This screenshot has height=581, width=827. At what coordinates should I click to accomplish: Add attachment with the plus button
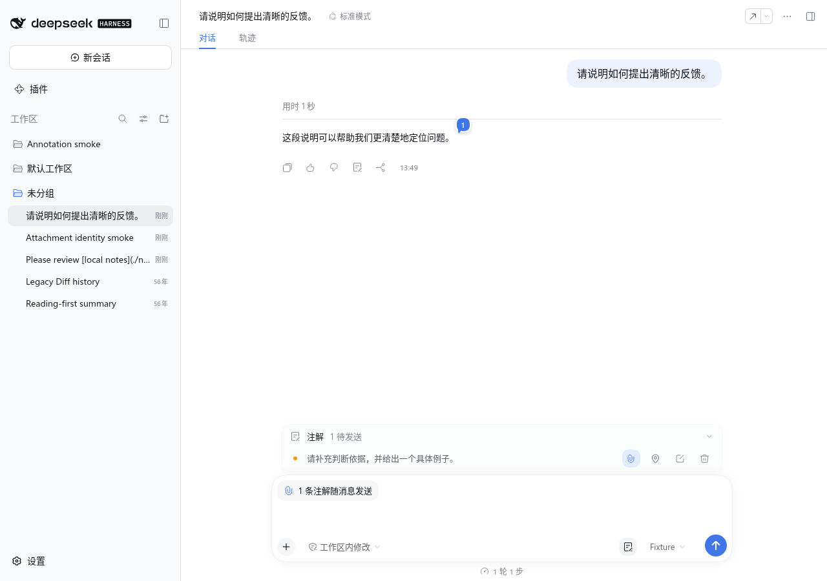(x=286, y=547)
